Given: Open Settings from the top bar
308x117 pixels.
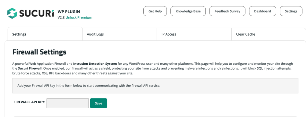Looking at the screenshot, I should (291, 11).
